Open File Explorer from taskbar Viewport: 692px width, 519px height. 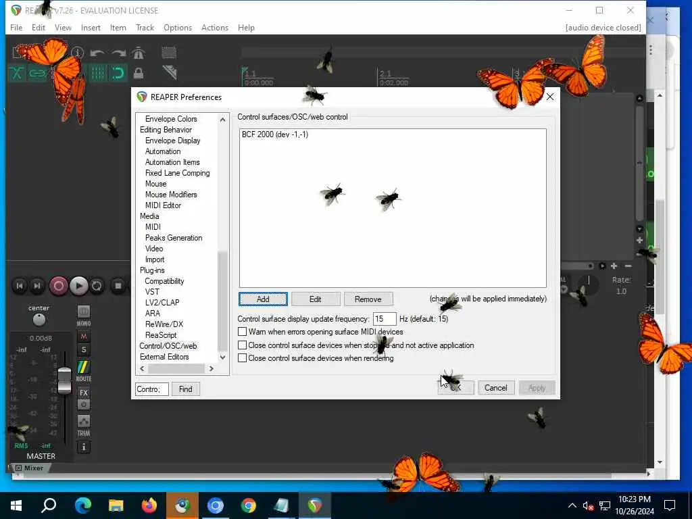click(x=116, y=505)
